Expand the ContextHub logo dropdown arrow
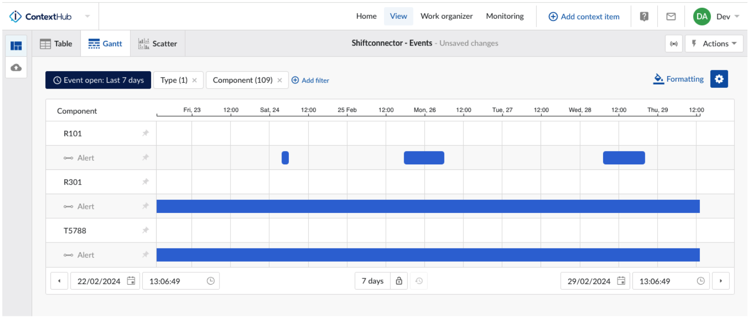The width and height of the screenshot is (750, 320). (87, 17)
